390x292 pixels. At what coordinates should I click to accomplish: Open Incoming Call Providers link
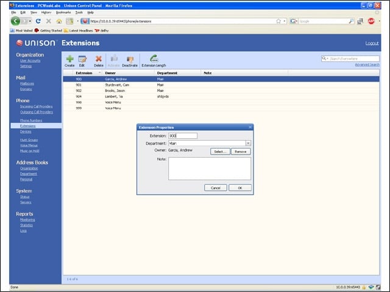coord(37,106)
